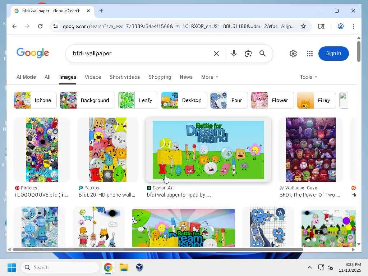
Task: Open DeviantArt Battle for Dream Island thumbnail
Action: (208, 150)
